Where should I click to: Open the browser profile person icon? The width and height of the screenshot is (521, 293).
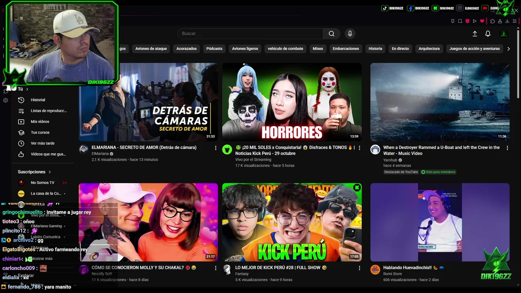[x=500, y=21]
